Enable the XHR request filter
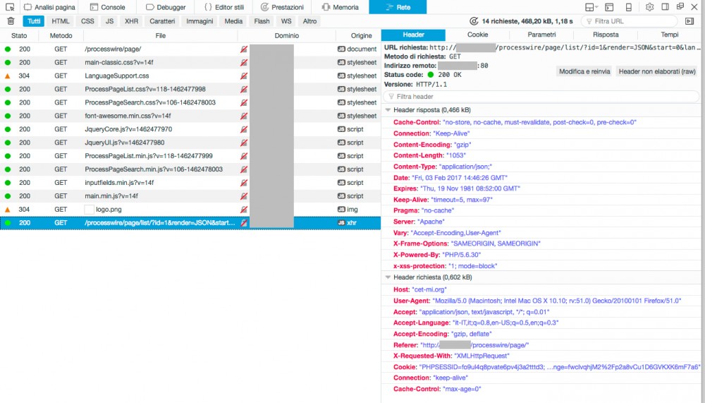 point(131,21)
